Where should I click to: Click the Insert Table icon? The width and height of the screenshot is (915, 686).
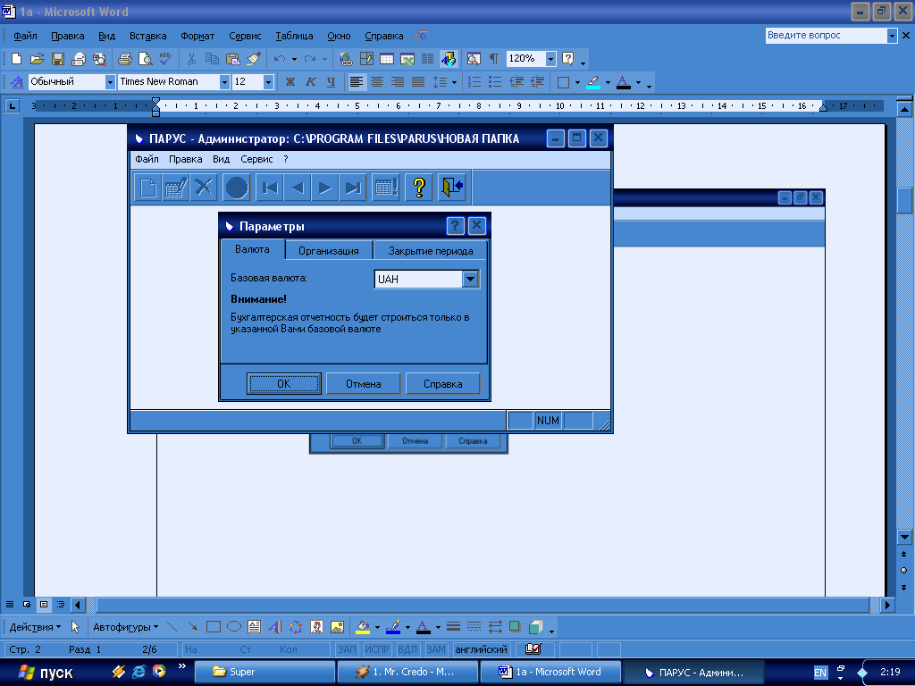click(386, 58)
